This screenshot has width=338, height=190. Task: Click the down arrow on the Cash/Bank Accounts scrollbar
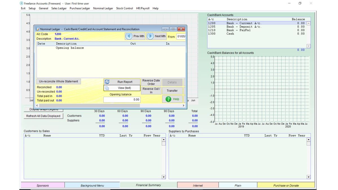point(308,46)
